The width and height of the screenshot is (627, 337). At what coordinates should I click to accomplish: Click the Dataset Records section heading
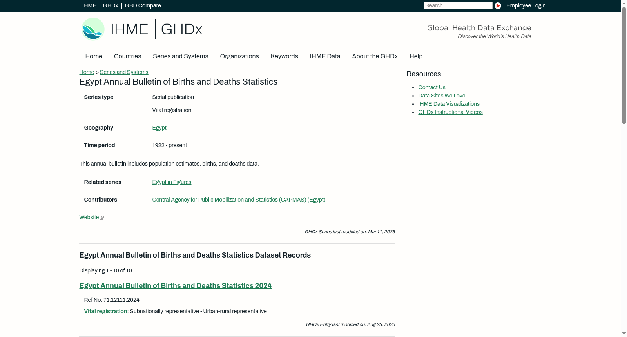tap(195, 255)
